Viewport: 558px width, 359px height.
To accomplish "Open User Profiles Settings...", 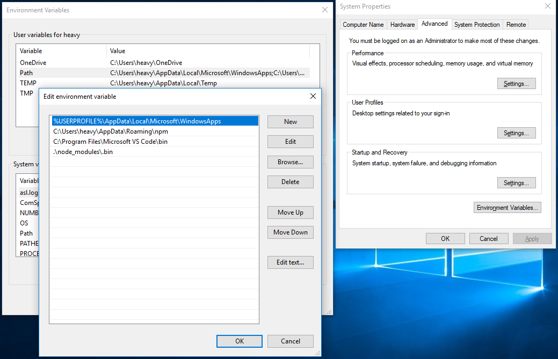I will click(516, 133).
